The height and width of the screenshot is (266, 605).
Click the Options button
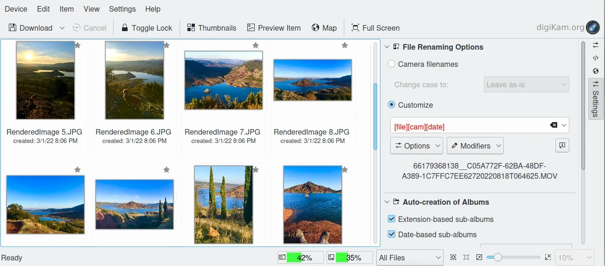point(416,146)
